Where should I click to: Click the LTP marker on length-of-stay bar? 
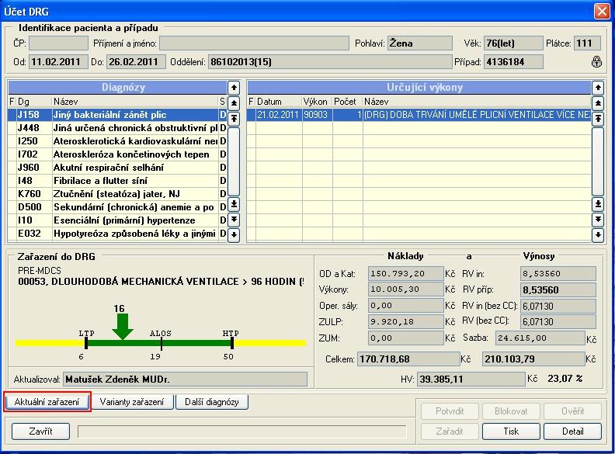tap(86, 343)
